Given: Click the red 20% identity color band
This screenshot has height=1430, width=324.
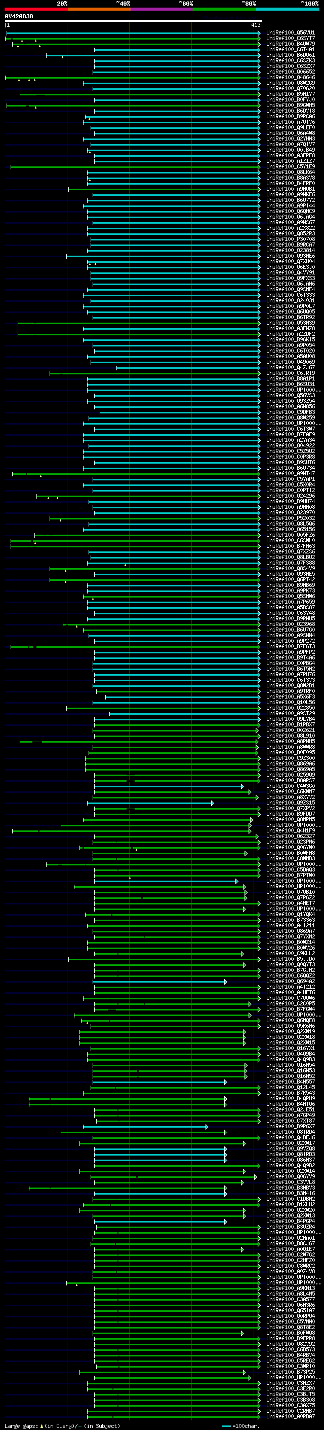Looking at the screenshot, I should [x=36, y=9].
